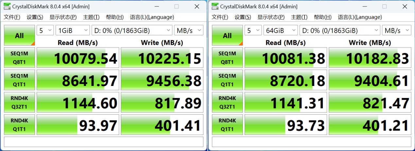
Task: Open 语言(L)(Language) menu in right window
Action: coord(360,17)
